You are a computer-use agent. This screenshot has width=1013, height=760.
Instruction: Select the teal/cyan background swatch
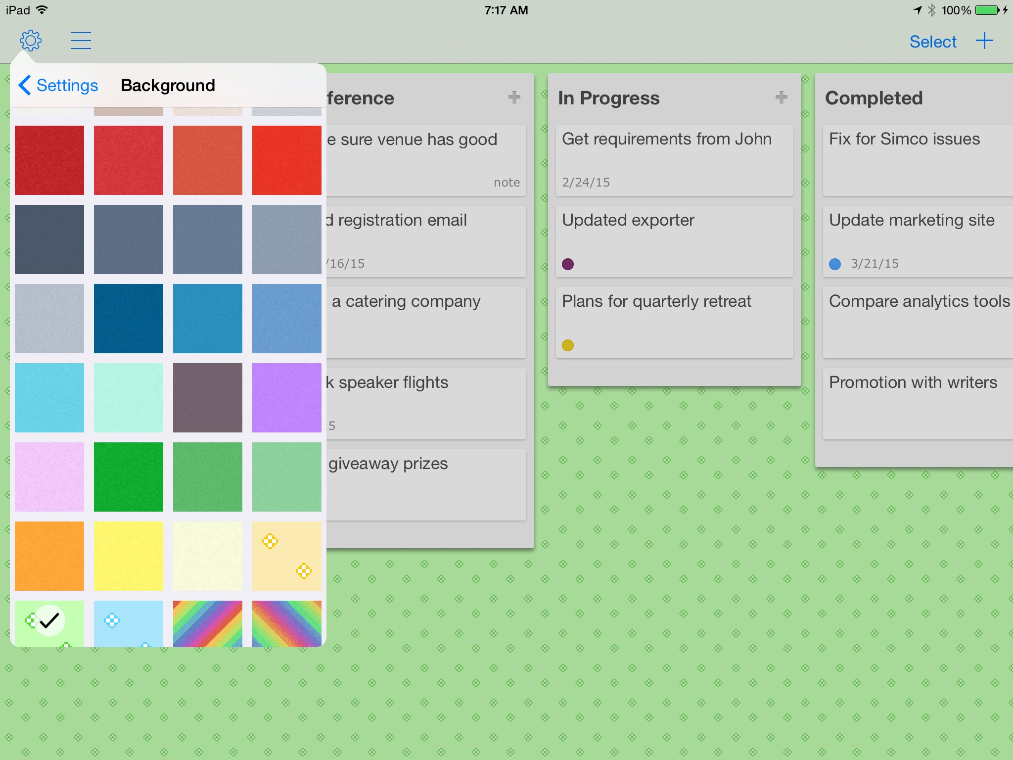click(48, 397)
